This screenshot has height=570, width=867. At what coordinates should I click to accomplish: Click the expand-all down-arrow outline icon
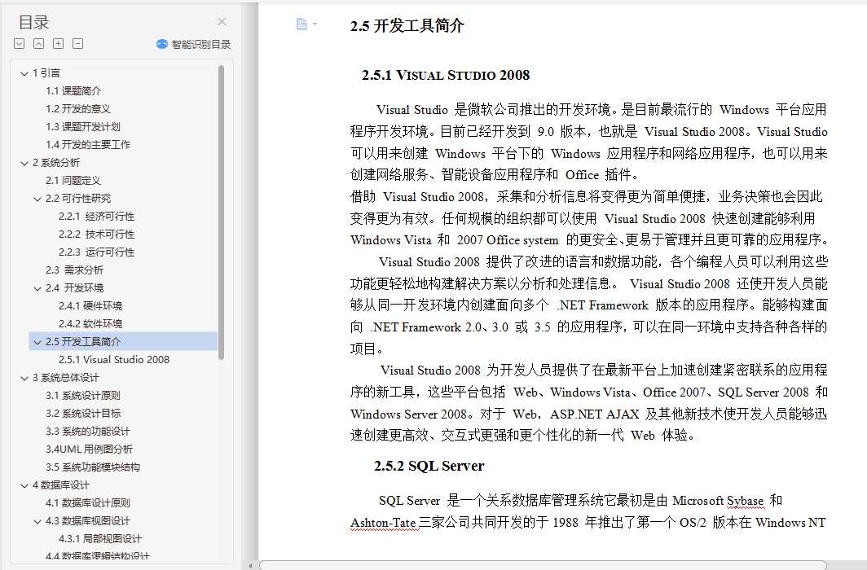(20, 44)
